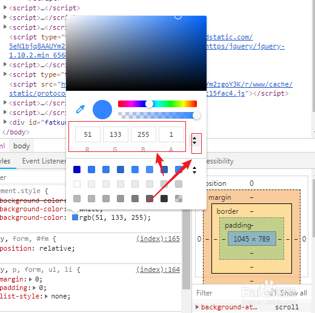Image resolution: width=315 pixels, height=313 pixels.
Task: Click the list-style none; value
Action: point(61,296)
